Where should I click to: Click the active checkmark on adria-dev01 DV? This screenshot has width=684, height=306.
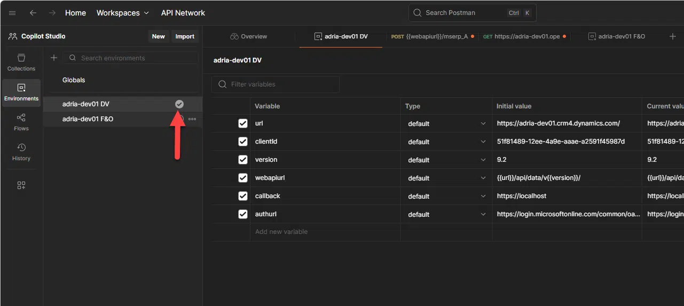click(x=179, y=104)
